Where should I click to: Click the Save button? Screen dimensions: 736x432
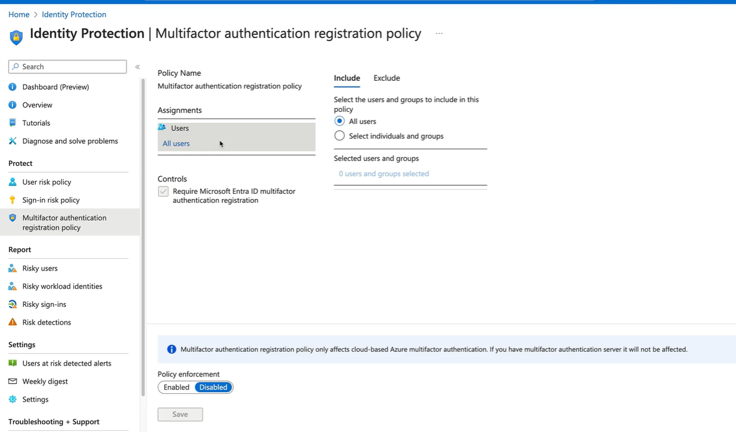180,414
